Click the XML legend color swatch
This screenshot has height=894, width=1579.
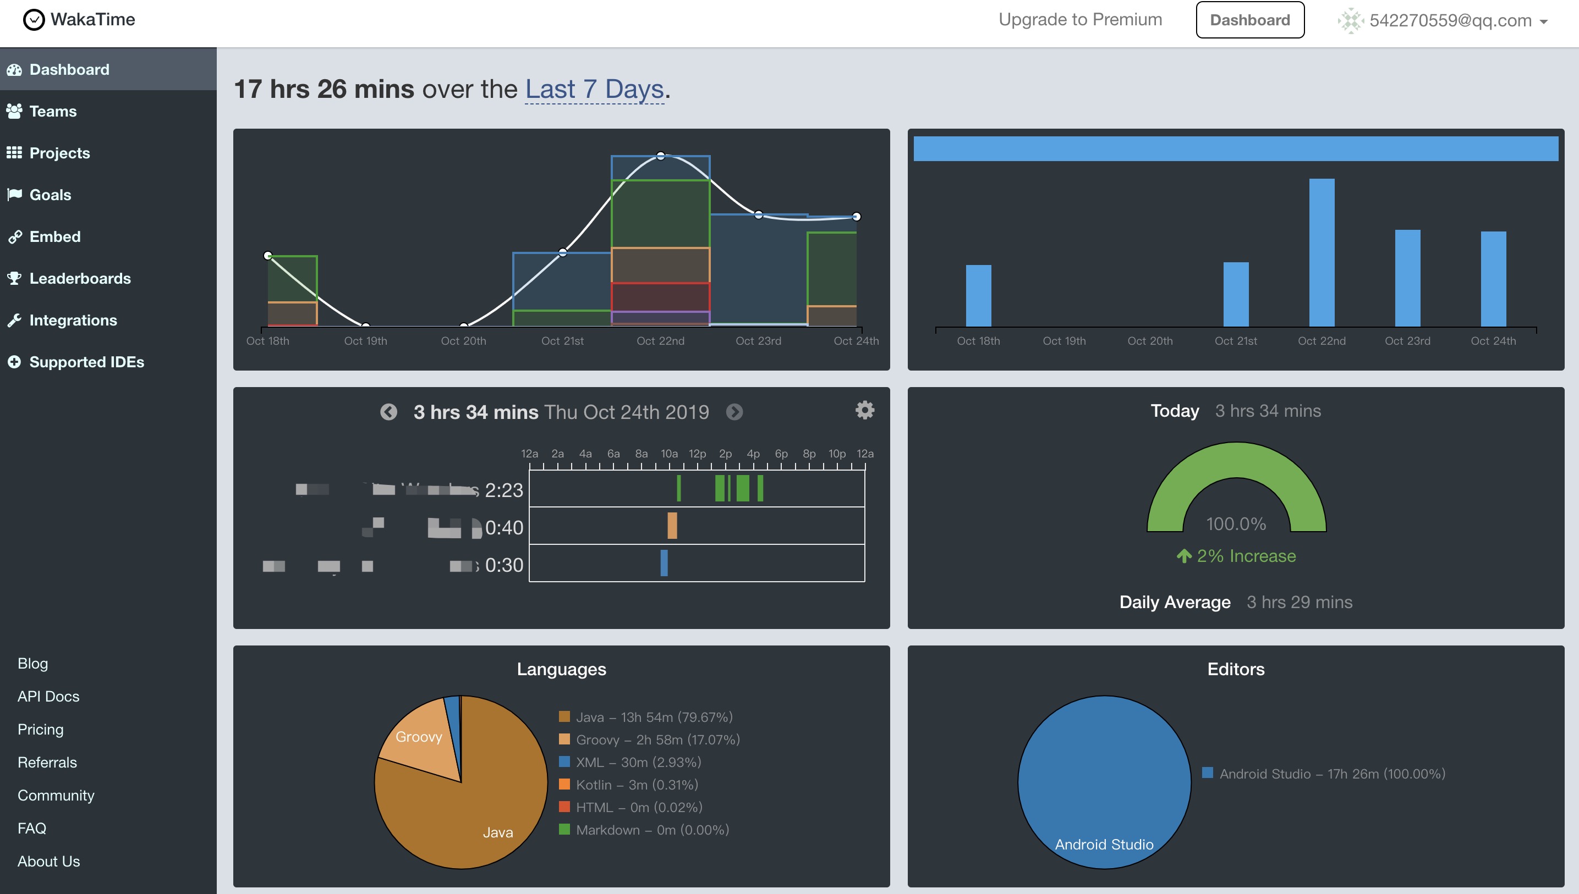click(564, 761)
